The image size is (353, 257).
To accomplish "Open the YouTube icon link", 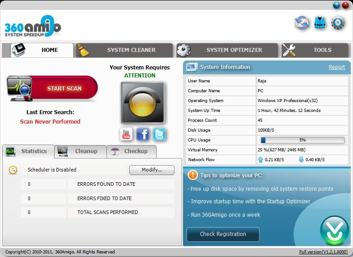I will click(x=126, y=134).
